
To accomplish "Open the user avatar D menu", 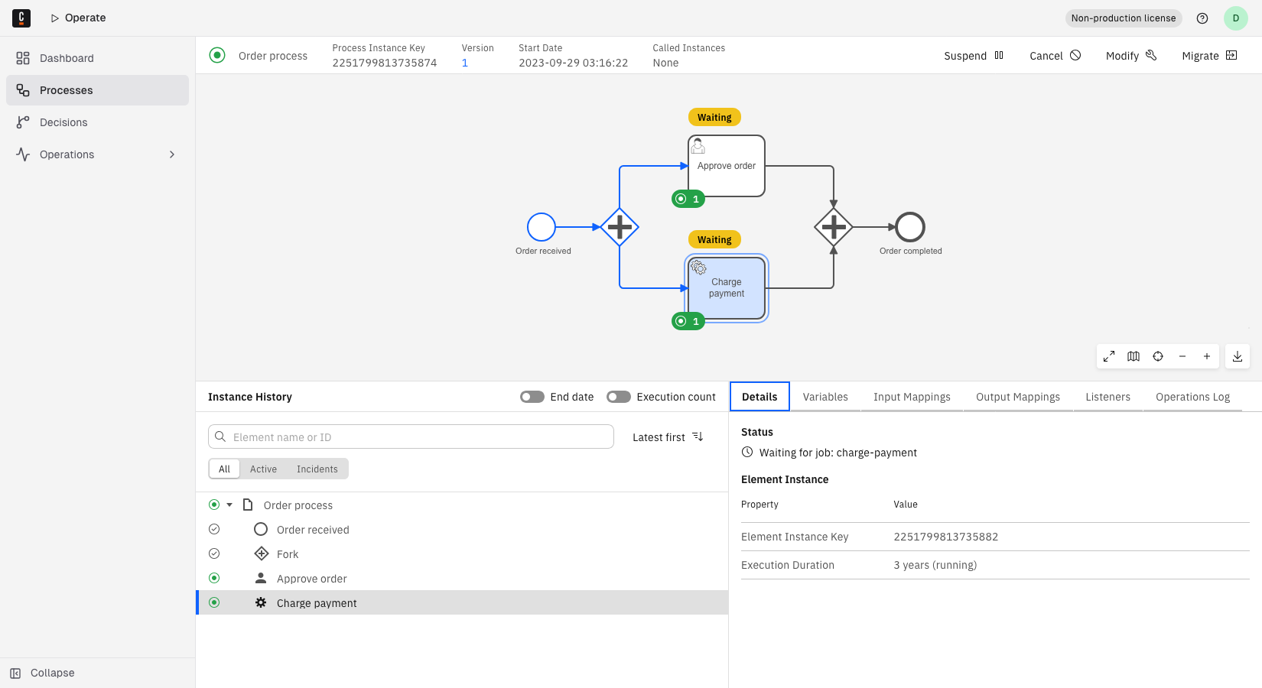I will 1236,18.
